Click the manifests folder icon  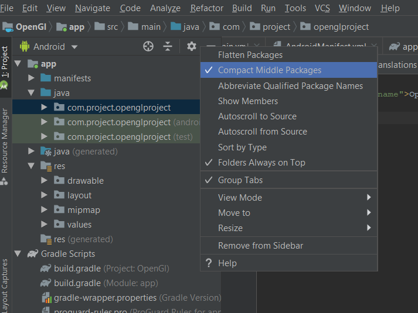(x=46, y=78)
